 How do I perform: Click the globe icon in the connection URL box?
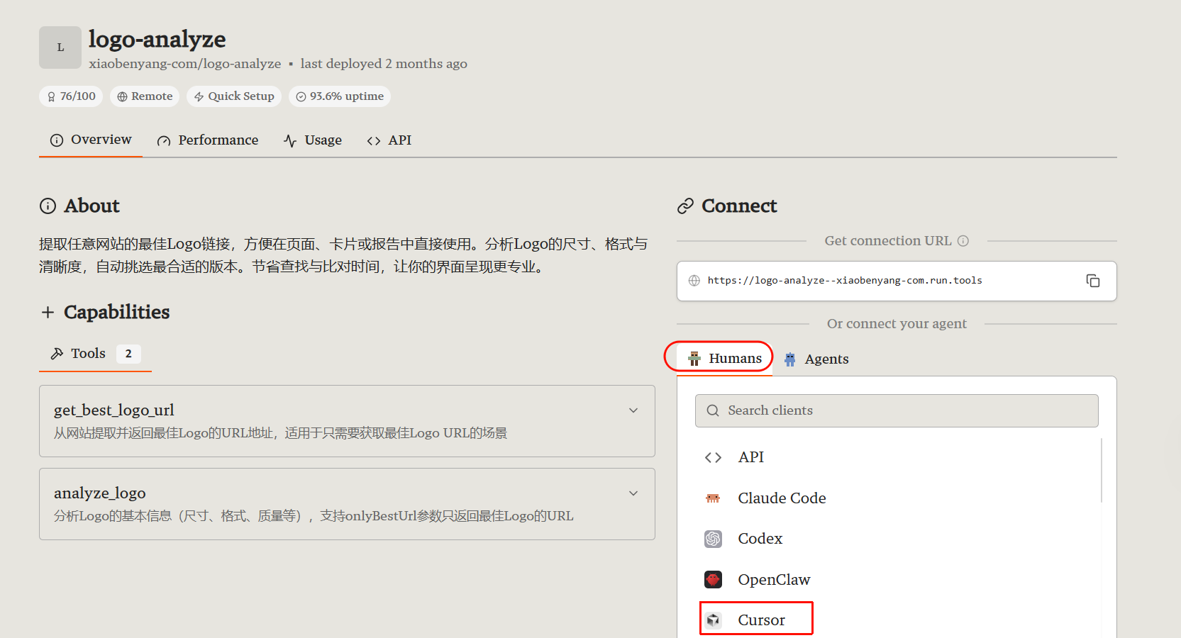(x=694, y=281)
